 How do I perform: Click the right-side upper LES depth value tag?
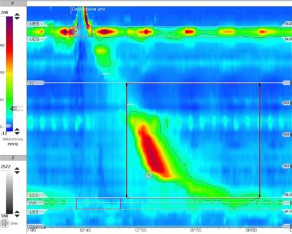coord(287,195)
